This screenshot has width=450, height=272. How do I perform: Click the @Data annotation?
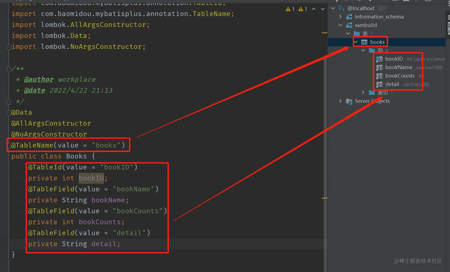tap(21, 112)
